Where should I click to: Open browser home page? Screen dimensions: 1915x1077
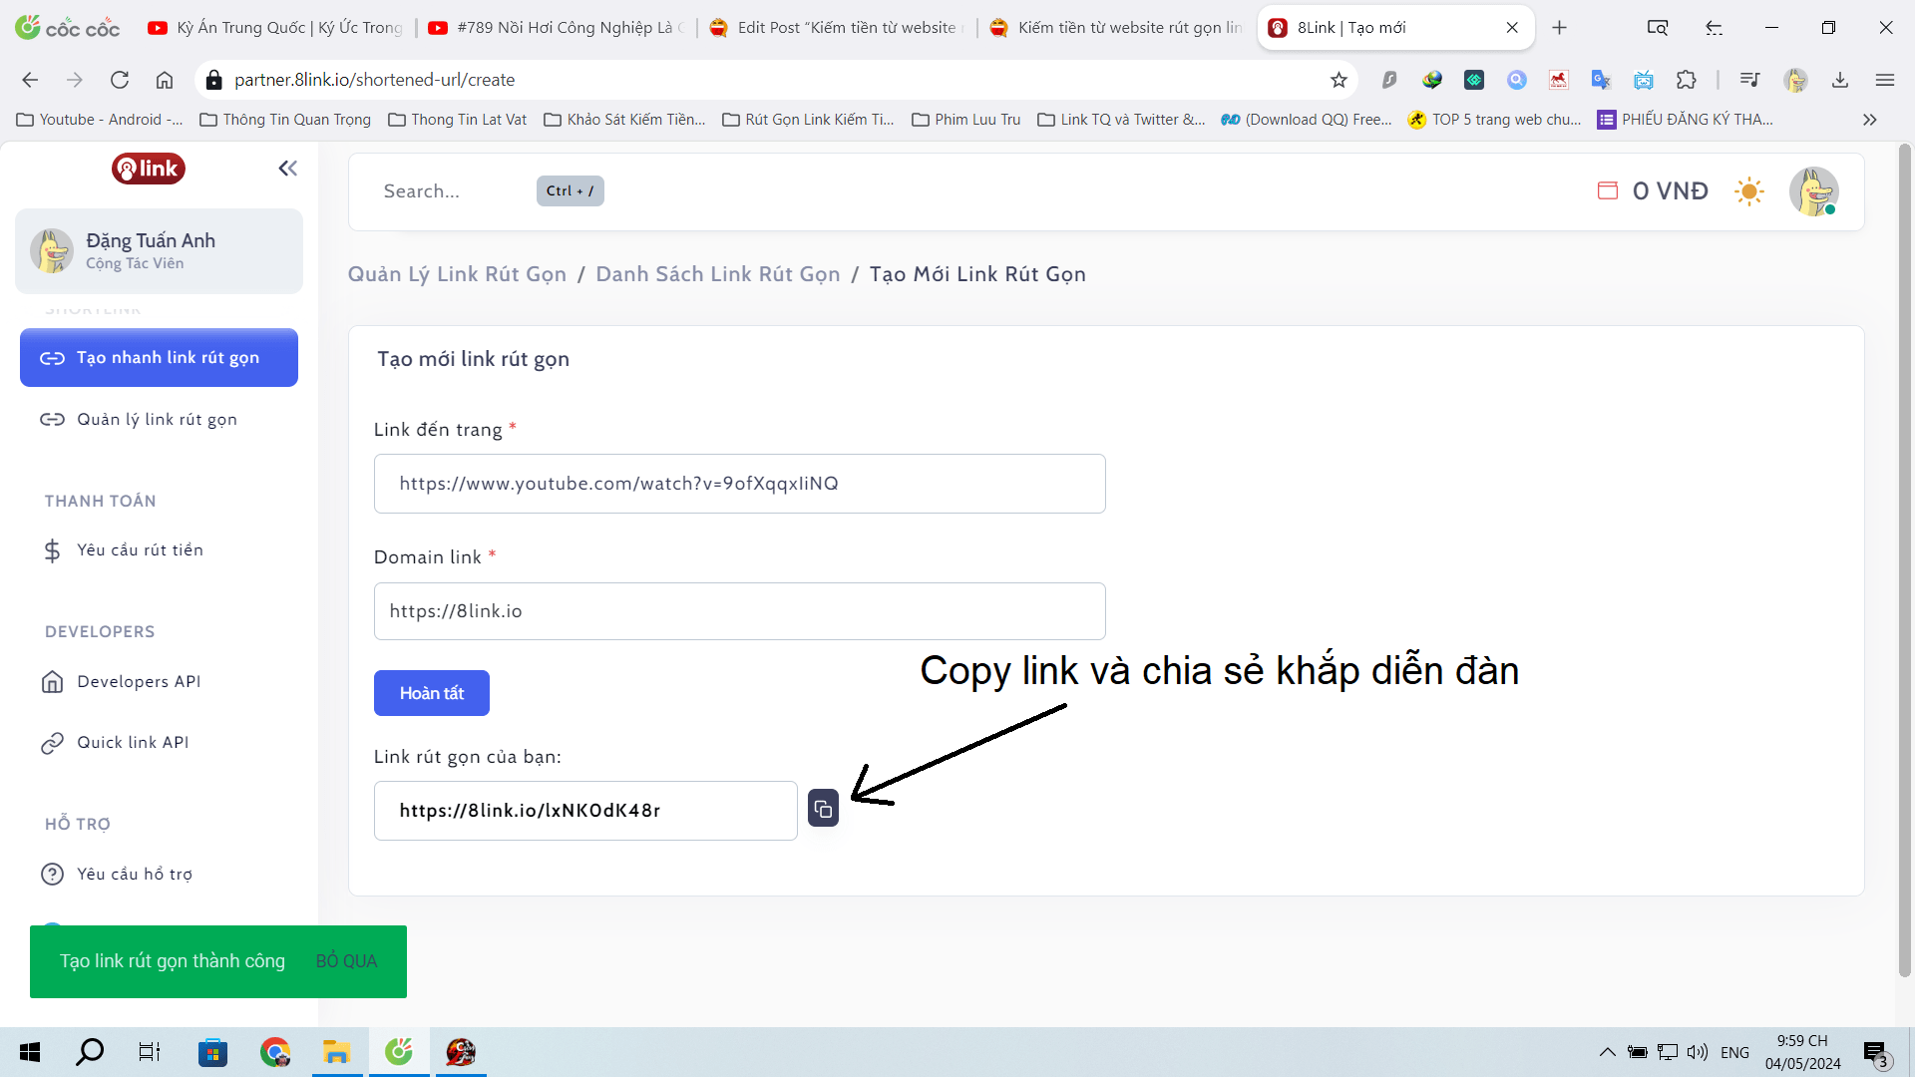165,80
